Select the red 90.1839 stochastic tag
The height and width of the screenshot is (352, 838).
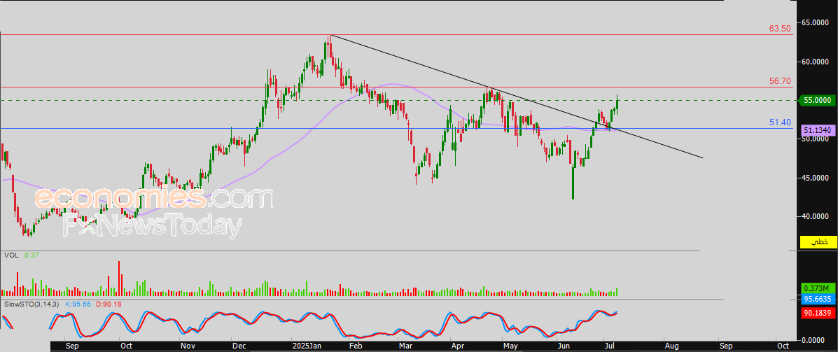click(817, 314)
